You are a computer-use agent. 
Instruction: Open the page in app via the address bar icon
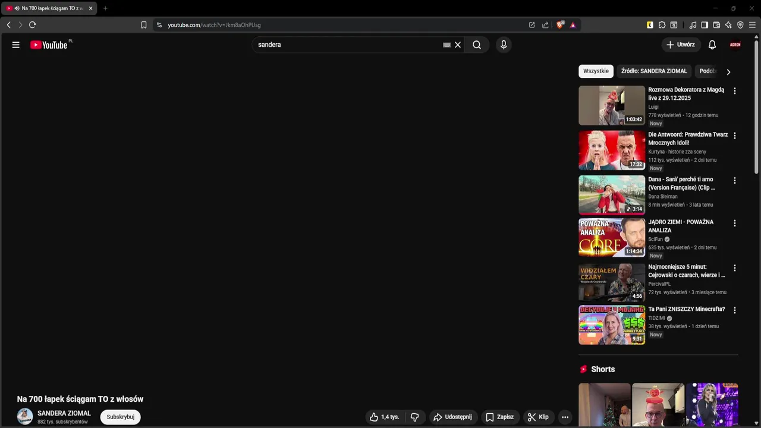point(532,25)
